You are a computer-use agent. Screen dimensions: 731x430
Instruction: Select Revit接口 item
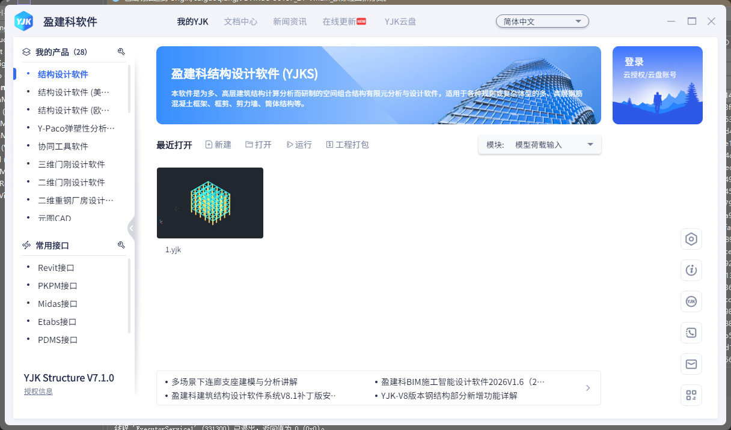[x=56, y=268]
